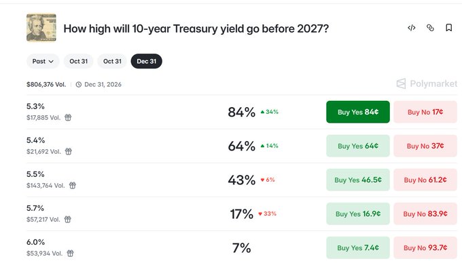462x263 pixels.
Task: Open the 5.5% outcome row
Action: pos(242,180)
